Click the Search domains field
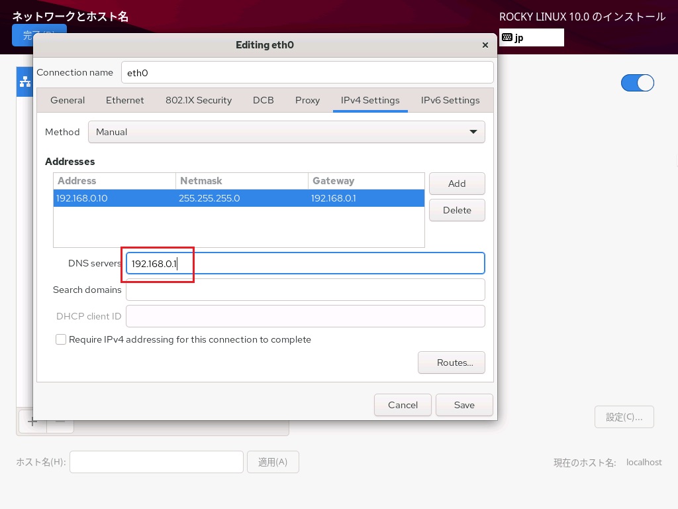678x509 pixels. [305, 290]
